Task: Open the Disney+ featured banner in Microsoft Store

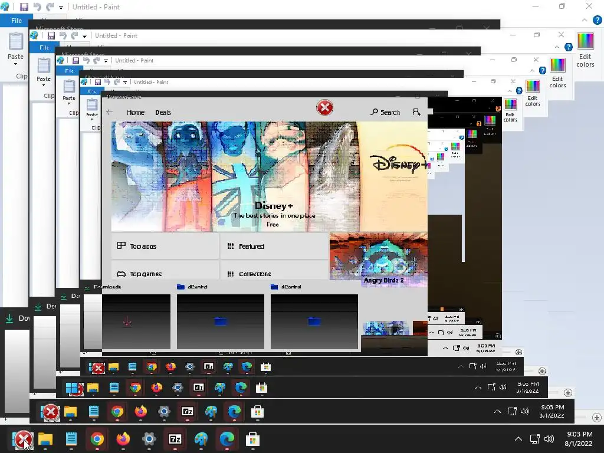Action: [269, 176]
